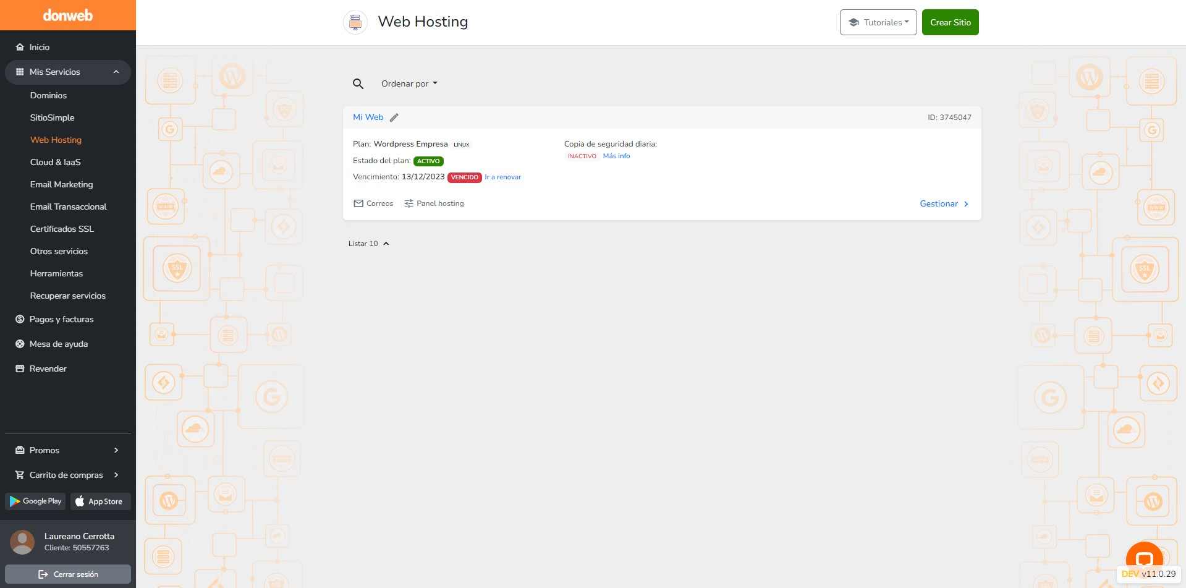Open Cloud & IaaS section

click(56, 162)
